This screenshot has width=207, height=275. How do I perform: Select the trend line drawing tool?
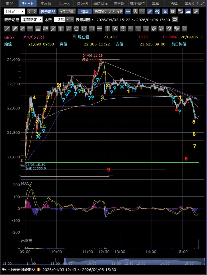pyautogui.click(x=7, y=29)
